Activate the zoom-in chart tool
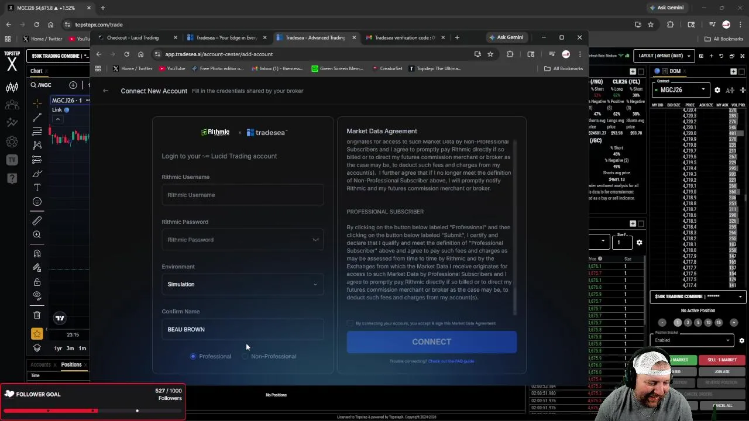 [37, 234]
